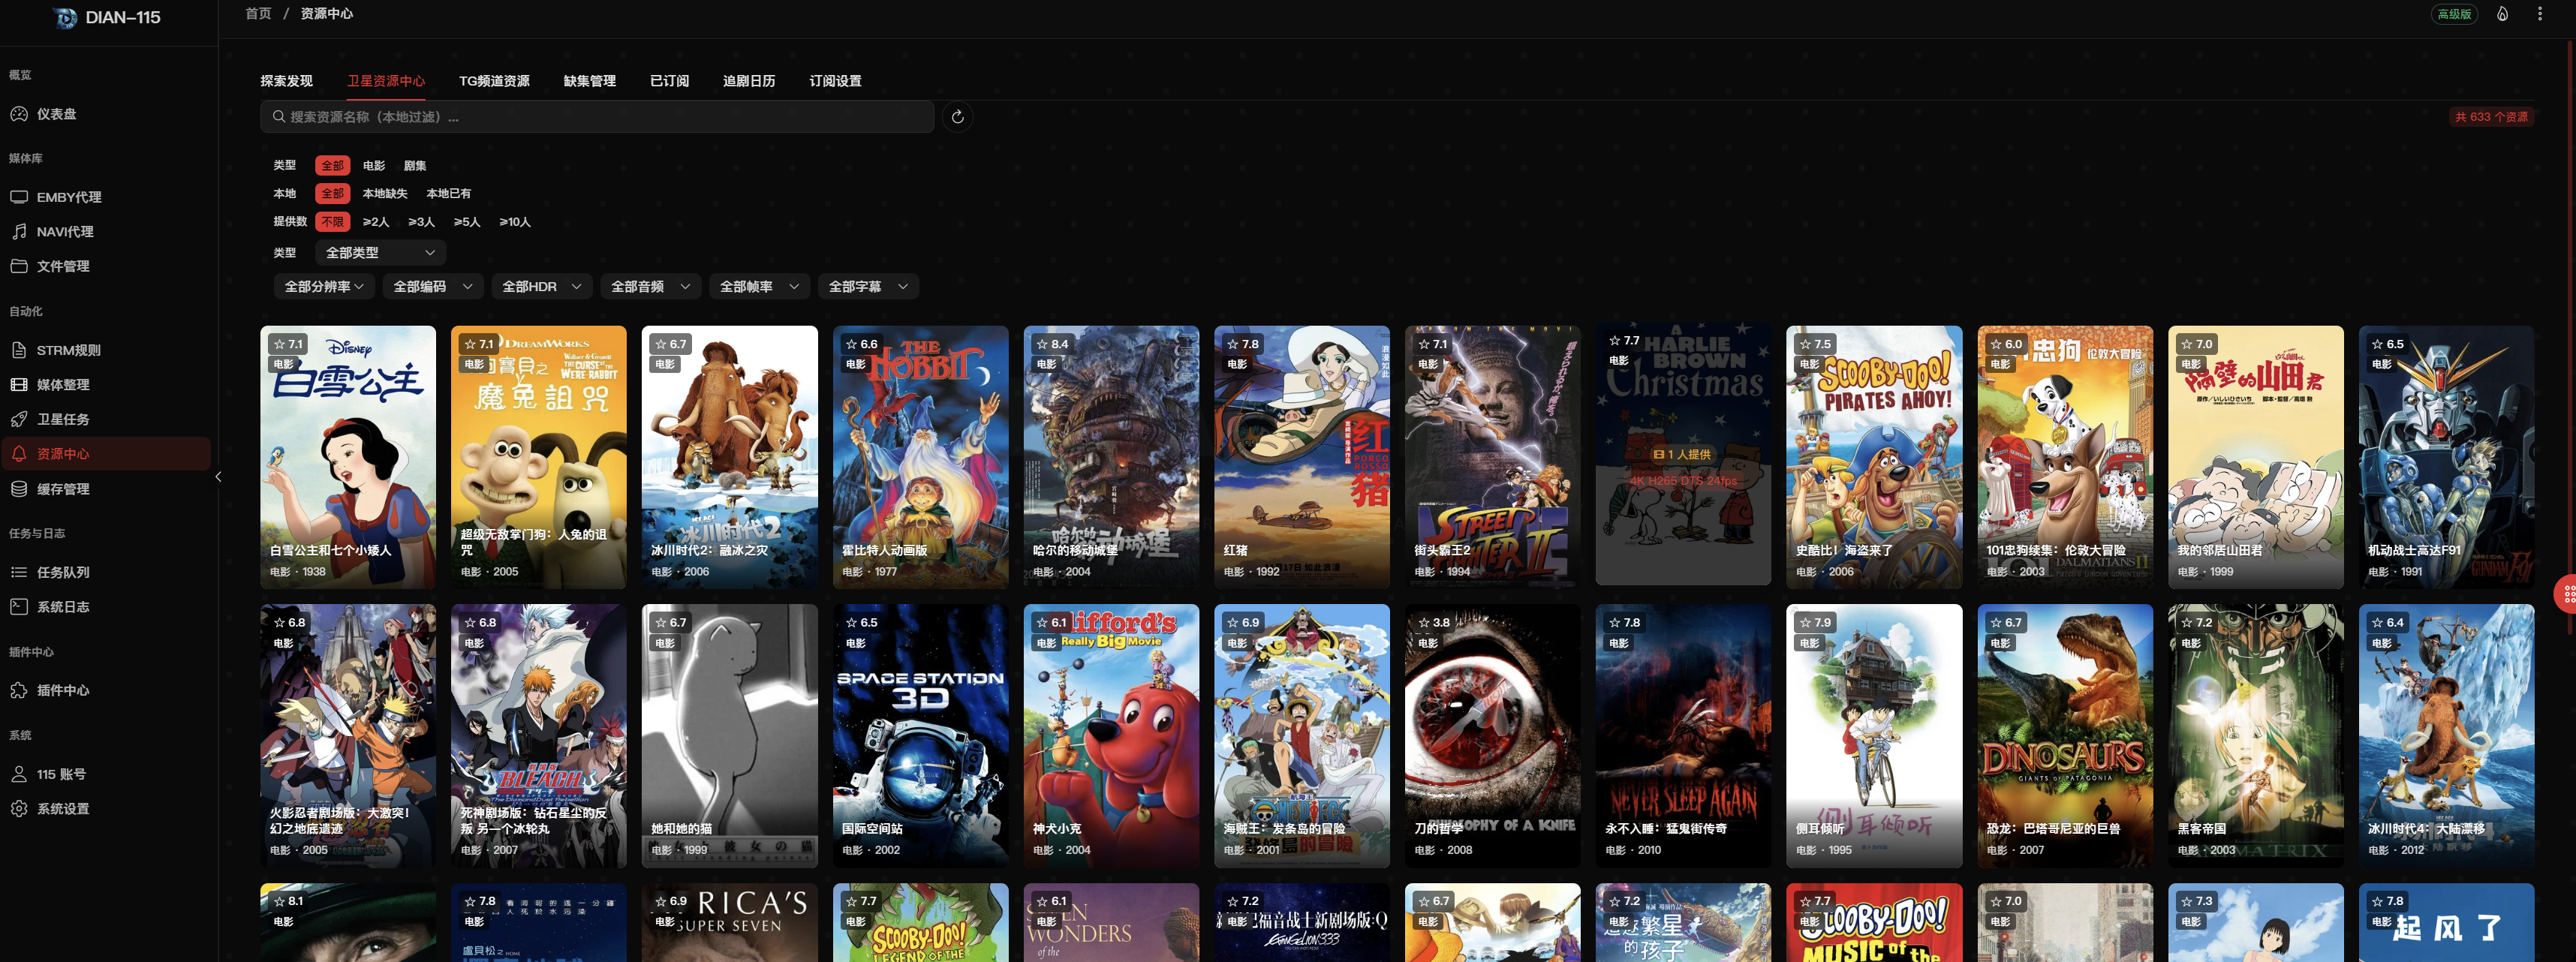Open the 我的邻居山田君 poster card
The width and height of the screenshot is (2576, 962).
tap(2256, 456)
